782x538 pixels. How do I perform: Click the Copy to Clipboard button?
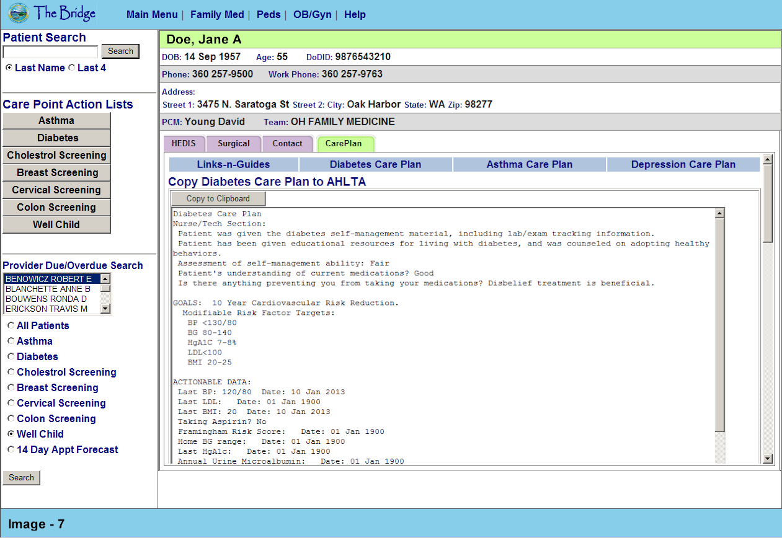[218, 198]
